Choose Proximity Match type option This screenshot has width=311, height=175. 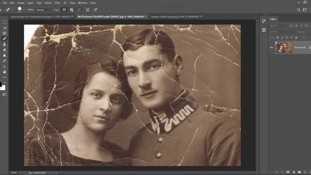[79, 10]
